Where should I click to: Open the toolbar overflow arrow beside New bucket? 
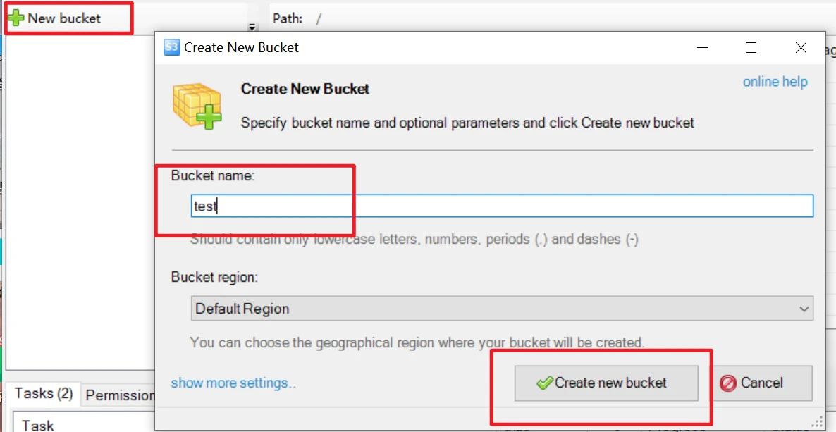(252, 27)
